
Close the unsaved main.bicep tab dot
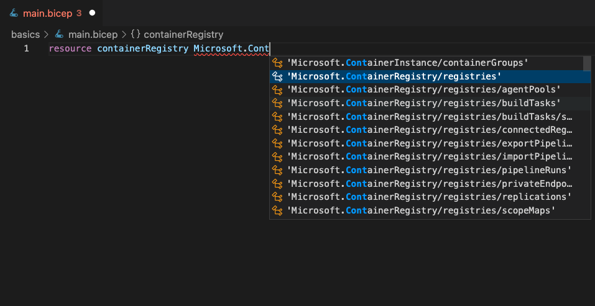point(92,13)
